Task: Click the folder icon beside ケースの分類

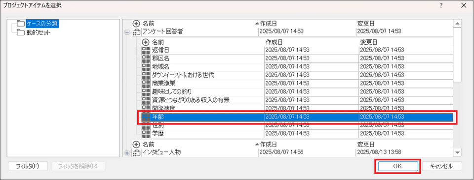Action: point(21,24)
